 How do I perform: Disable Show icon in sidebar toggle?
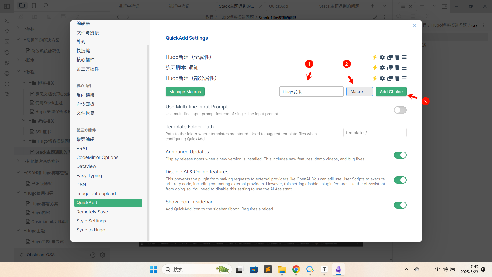coord(400,205)
